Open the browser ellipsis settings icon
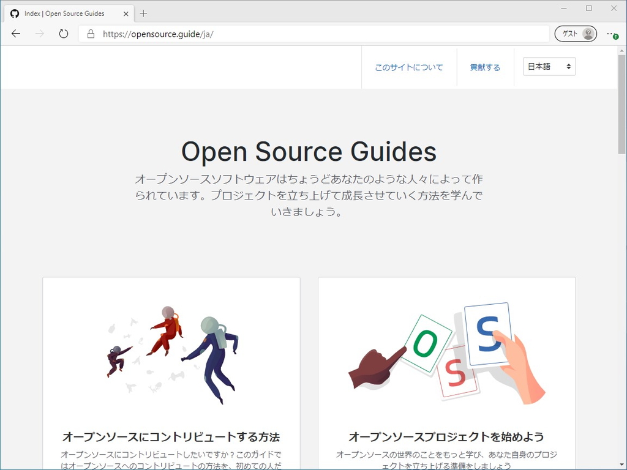Image resolution: width=627 pixels, height=470 pixels. coord(610,34)
